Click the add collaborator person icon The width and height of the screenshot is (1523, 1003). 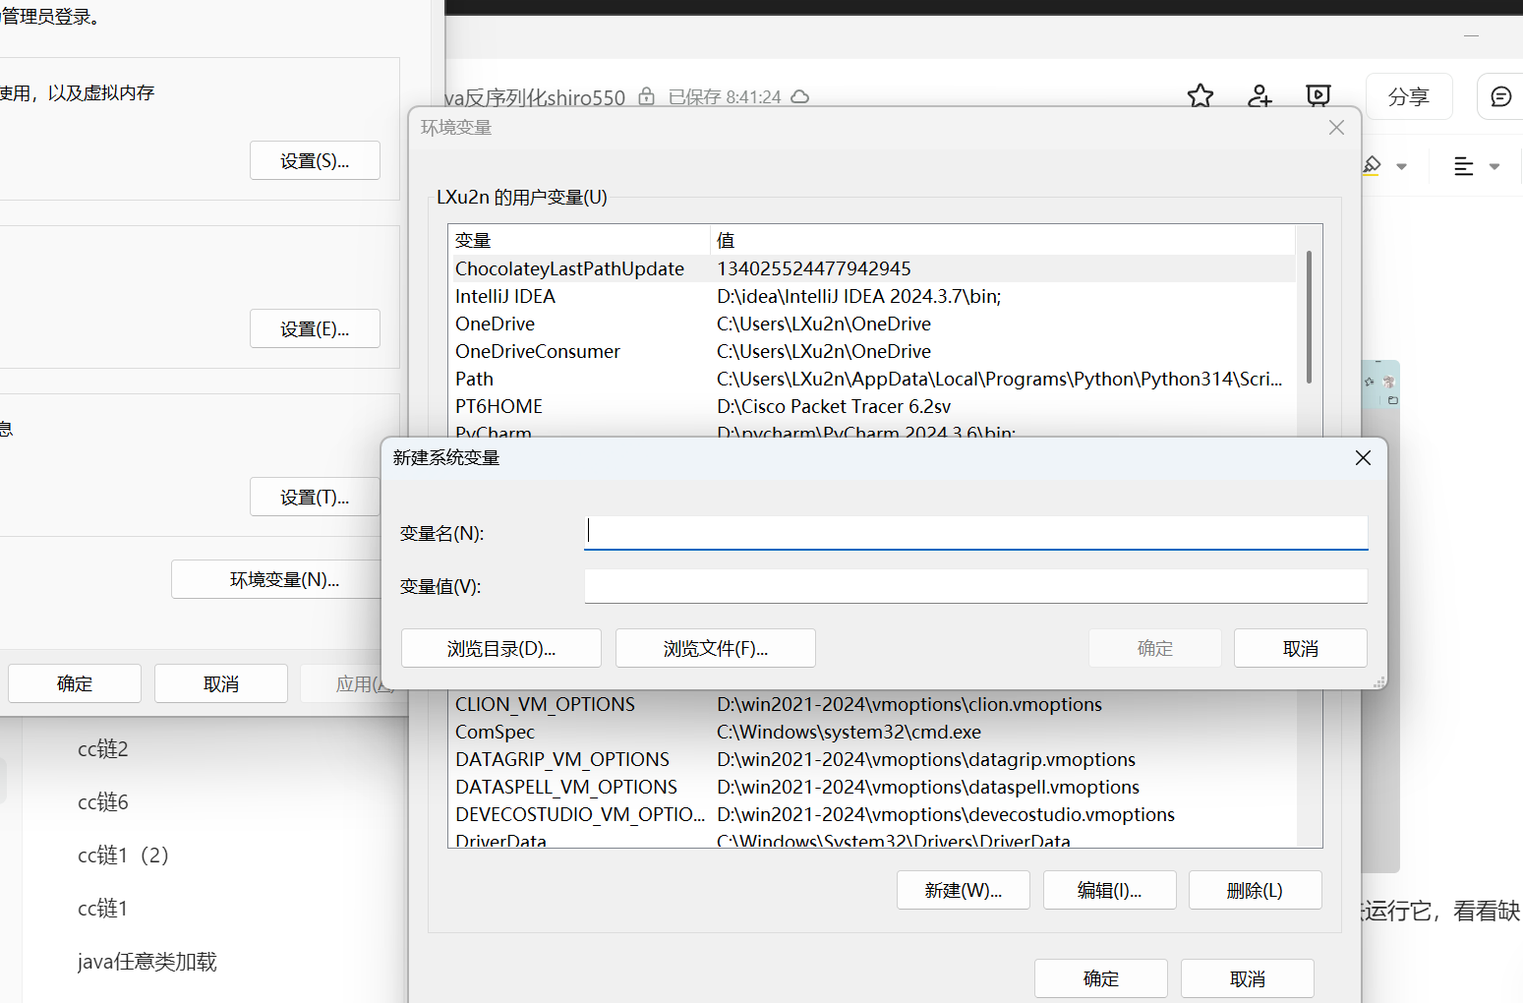1259,96
